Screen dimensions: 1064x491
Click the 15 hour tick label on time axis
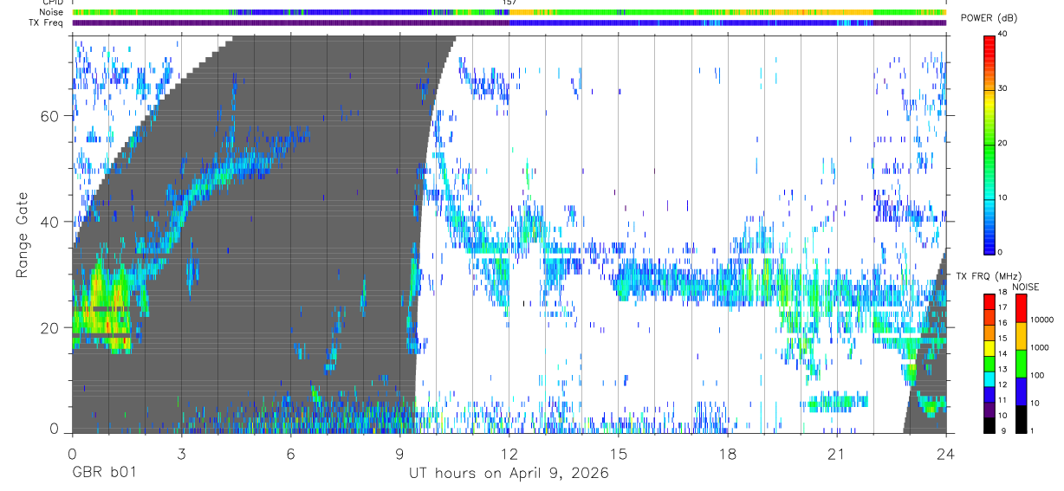[x=618, y=455]
